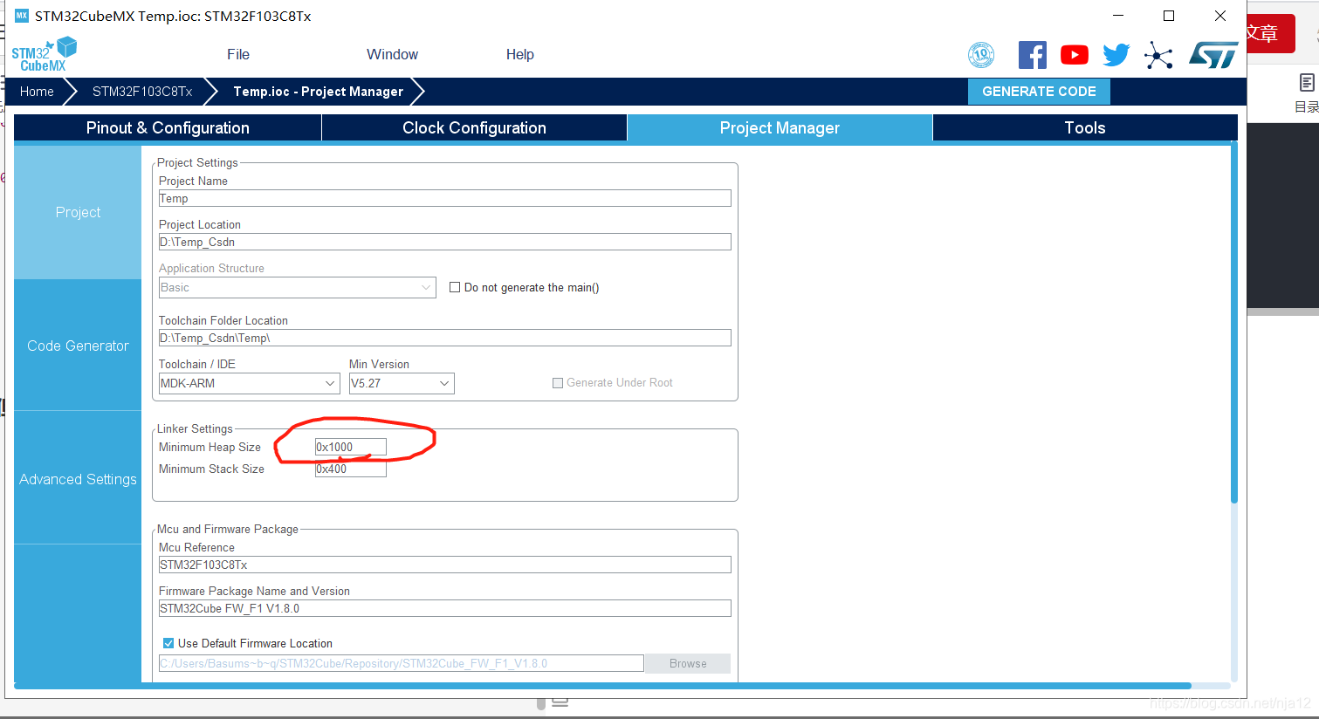
Task: Switch to Clock Configuration tab
Action: pos(474,127)
